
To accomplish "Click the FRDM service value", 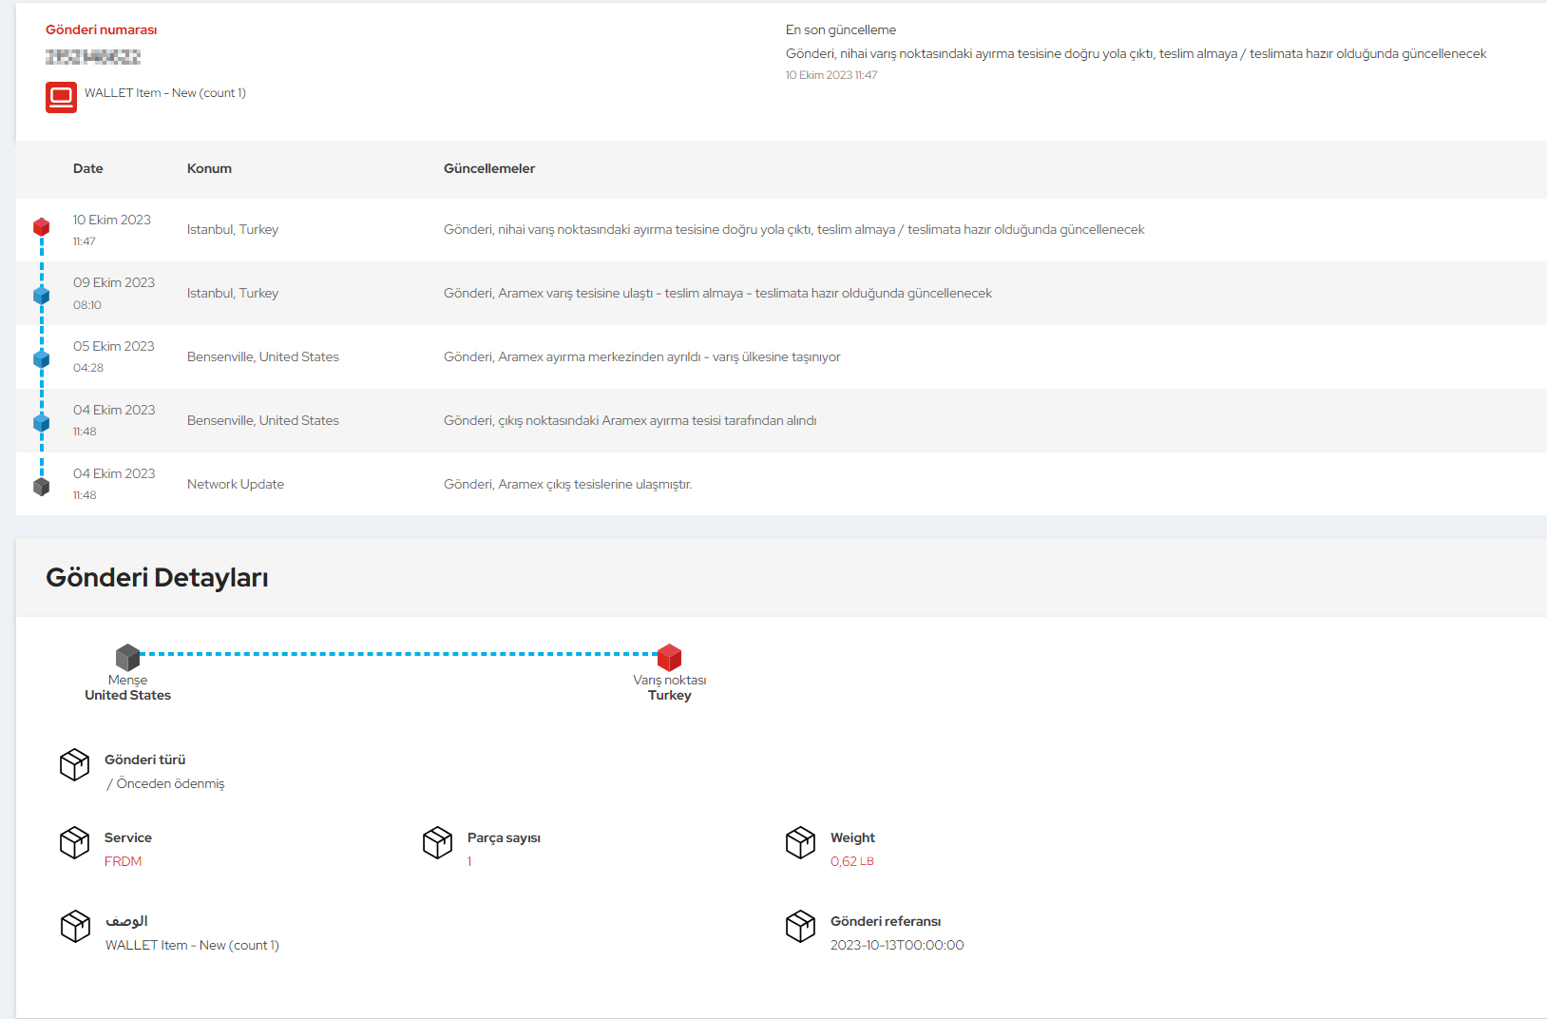I will [123, 861].
